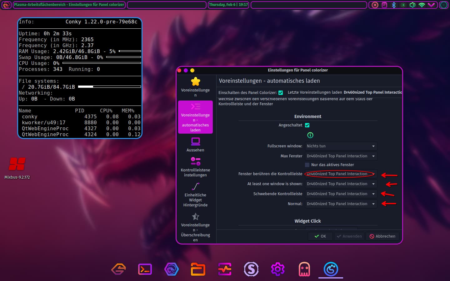Launch the hexagon dragon dock icon
This screenshot has width=450, height=281.
point(172,269)
